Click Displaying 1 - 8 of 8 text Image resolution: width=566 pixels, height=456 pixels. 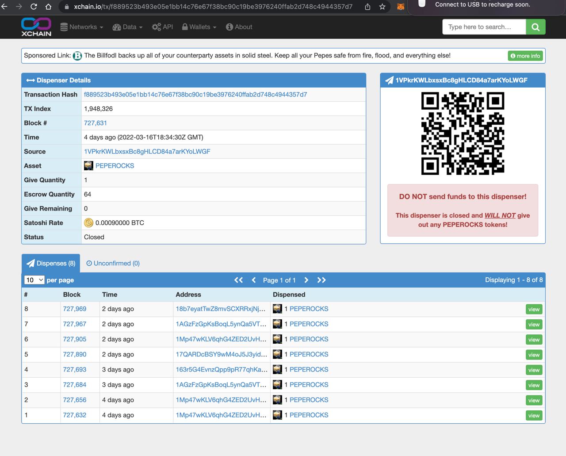click(514, 280)
